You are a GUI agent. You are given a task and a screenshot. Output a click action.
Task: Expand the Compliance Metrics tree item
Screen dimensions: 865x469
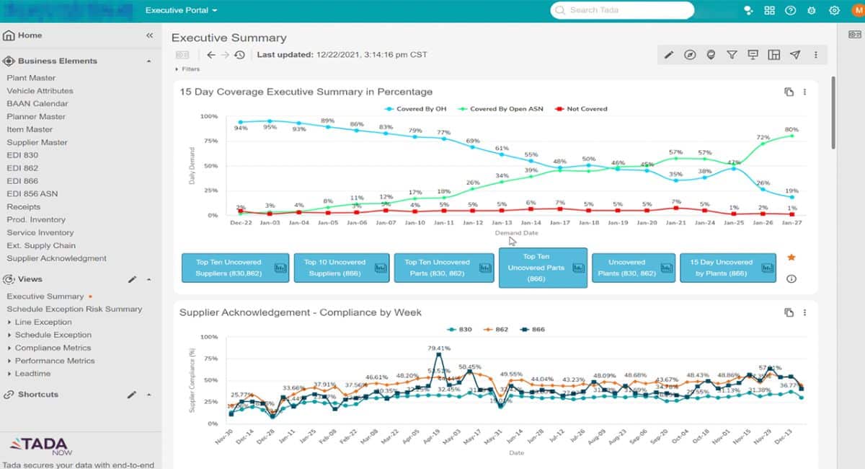click(53, 348)
